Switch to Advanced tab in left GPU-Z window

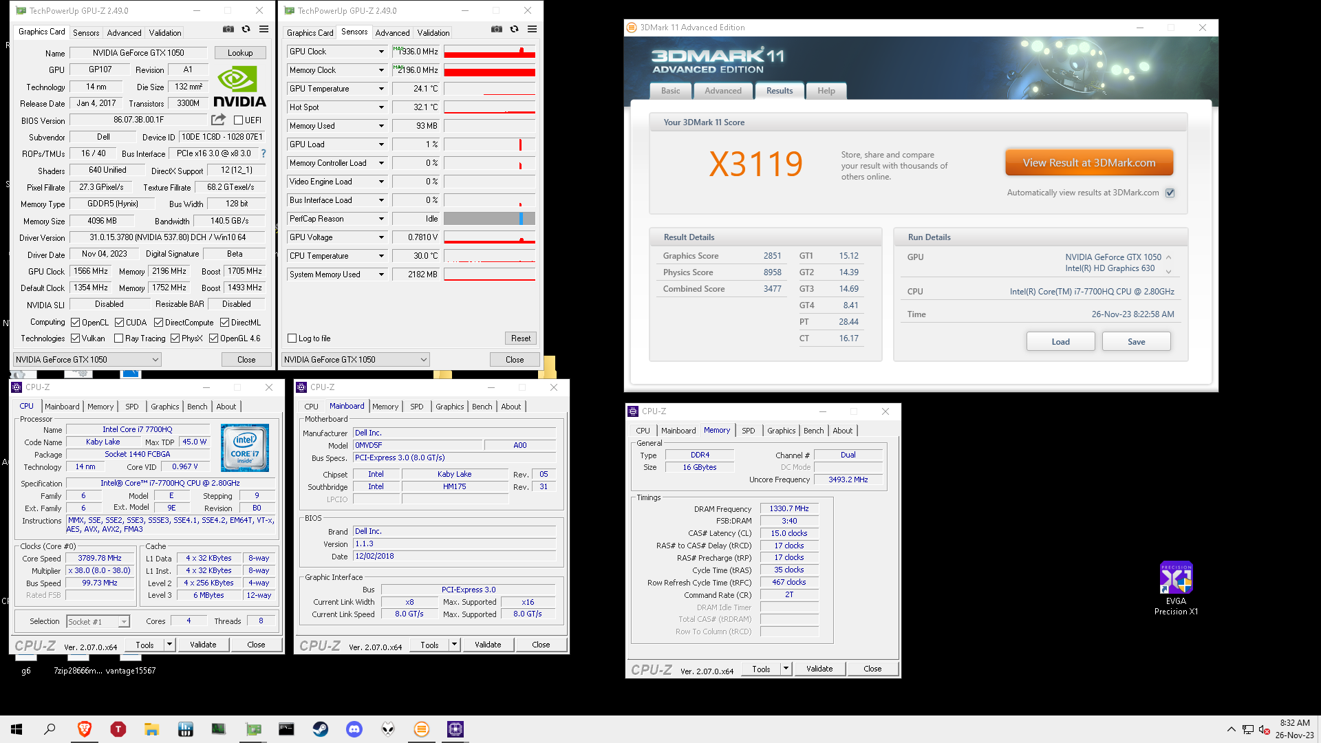(124, 33)
